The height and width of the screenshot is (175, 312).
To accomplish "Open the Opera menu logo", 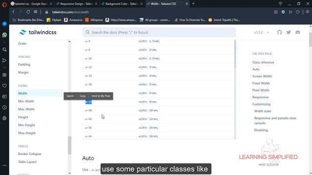I will click(x=4, y=4).
